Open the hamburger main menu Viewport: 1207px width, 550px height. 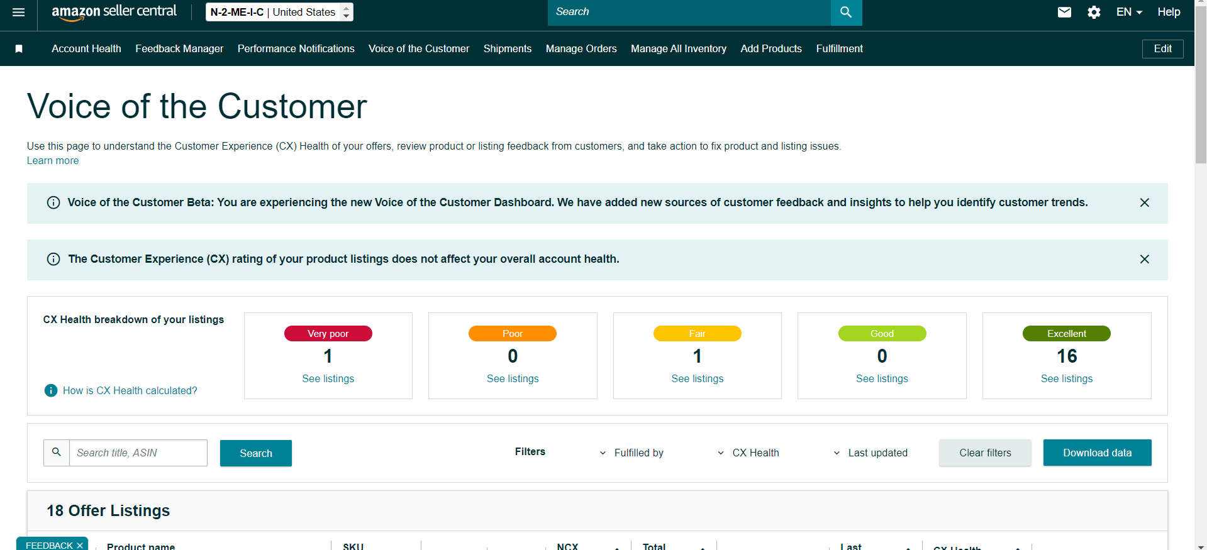point(18,12)
